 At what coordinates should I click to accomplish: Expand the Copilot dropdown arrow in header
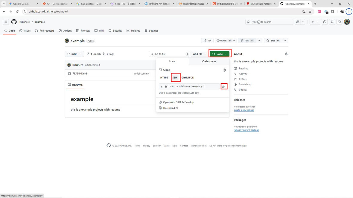pyautogui.click(x=303, y=22)
